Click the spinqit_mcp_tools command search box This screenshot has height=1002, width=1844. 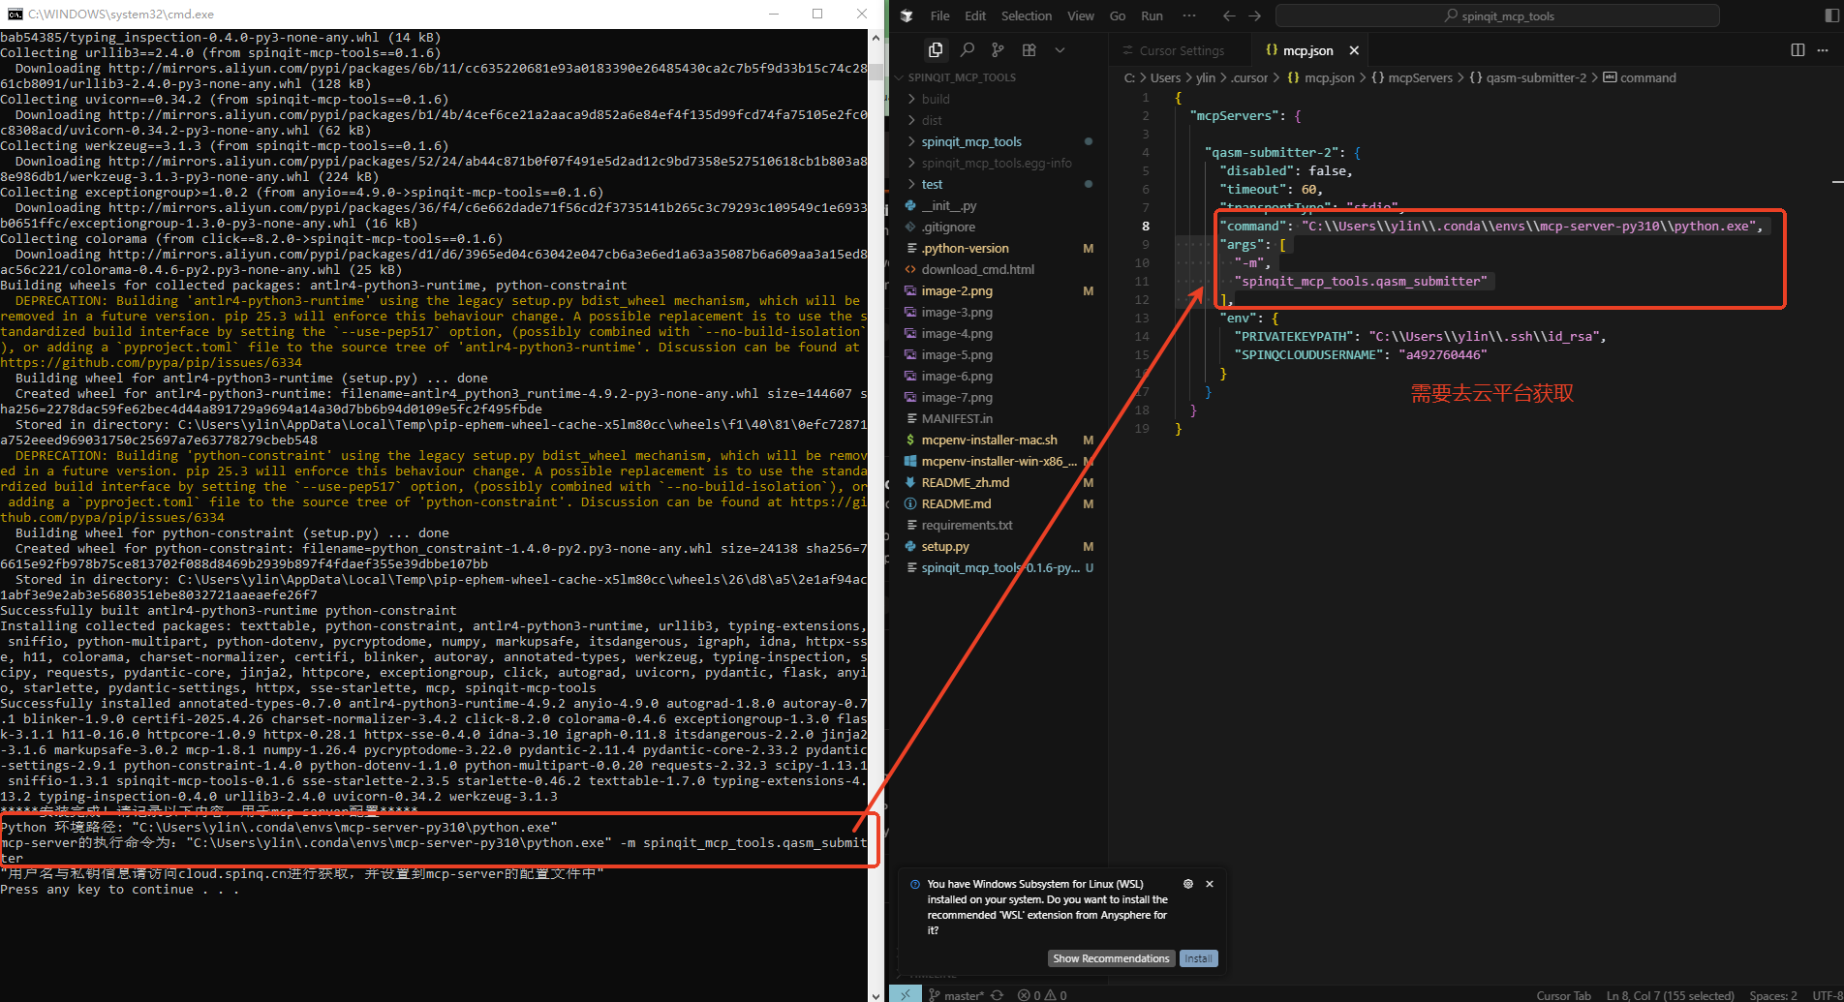point(1497,15)
